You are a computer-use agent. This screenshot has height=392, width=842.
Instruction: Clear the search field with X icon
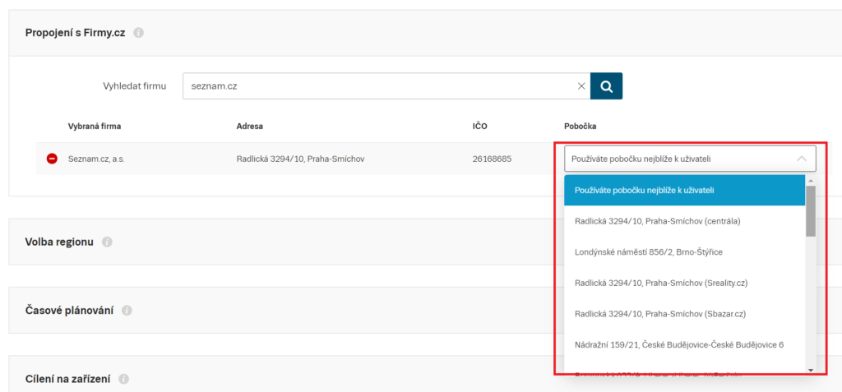581,86
